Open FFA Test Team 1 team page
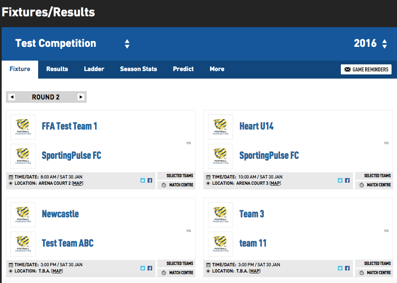 point(69,126)
